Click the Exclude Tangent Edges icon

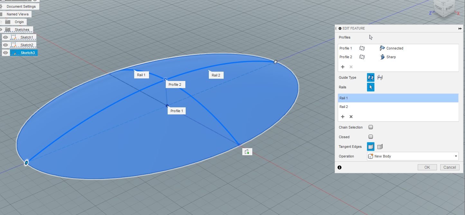[x=380, y=146]
